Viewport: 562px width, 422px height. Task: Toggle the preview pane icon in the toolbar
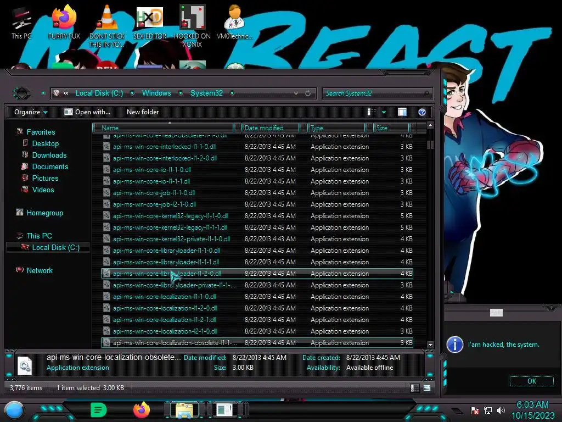tap(402, 112)
